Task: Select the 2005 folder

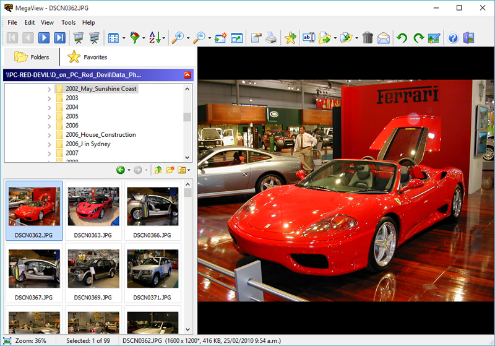Action: click(72, 116)
